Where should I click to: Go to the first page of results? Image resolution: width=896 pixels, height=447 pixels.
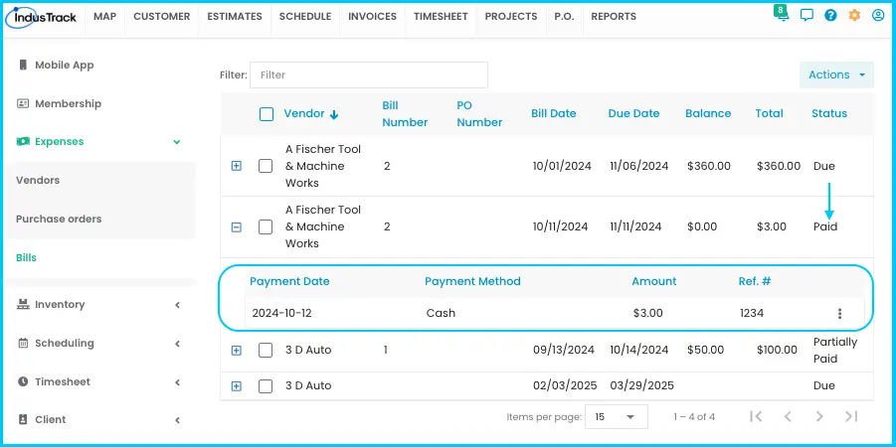coord(756,416)
